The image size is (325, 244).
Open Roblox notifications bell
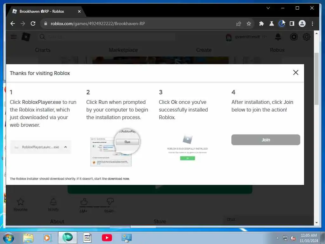coord(278,37)
